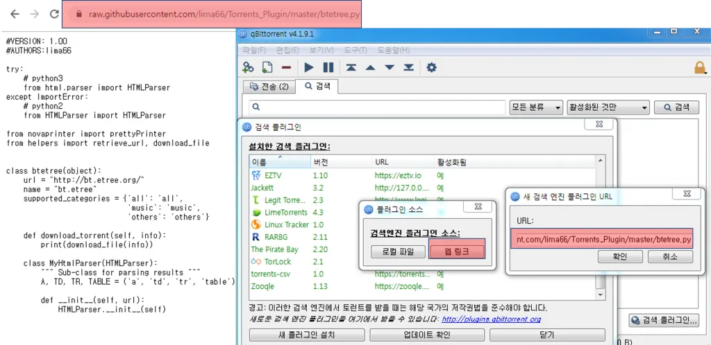Click RARBG version 2.11 cell
Image resolution: width=711 pixels, height=345 pixels.
pyautogui.click(x=320, y=237)
